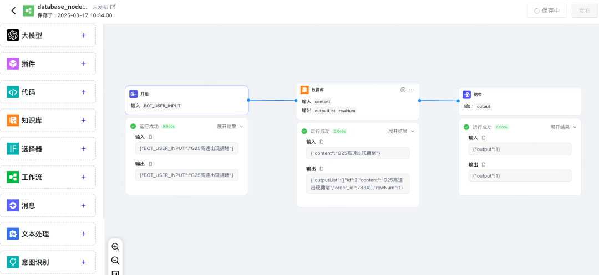Copy the 数据库 node 输入 value
599x275 pixels.
tap(321, 142)
